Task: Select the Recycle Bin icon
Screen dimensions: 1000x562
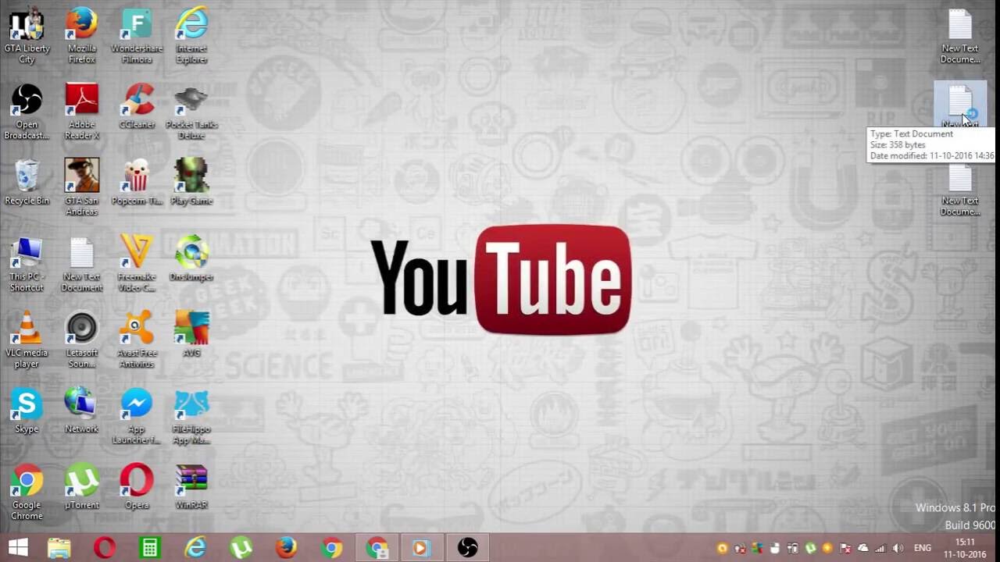Action: tap(27, 182)
